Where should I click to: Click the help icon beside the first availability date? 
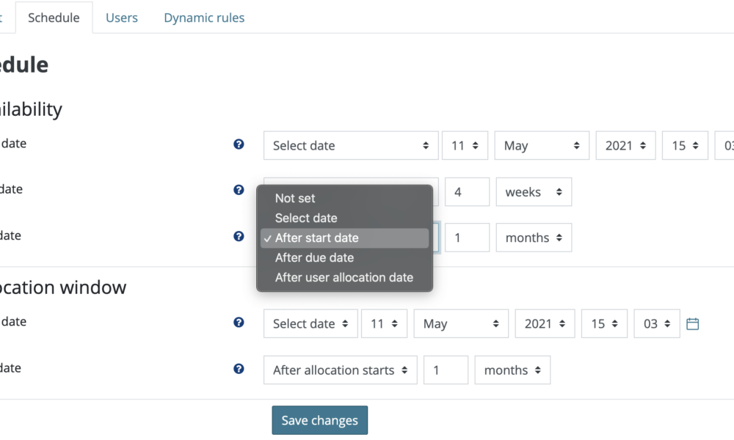click(x=238, y=144)
